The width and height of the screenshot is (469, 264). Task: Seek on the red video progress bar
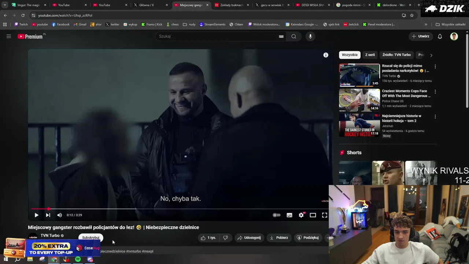(x=180, y=209)
